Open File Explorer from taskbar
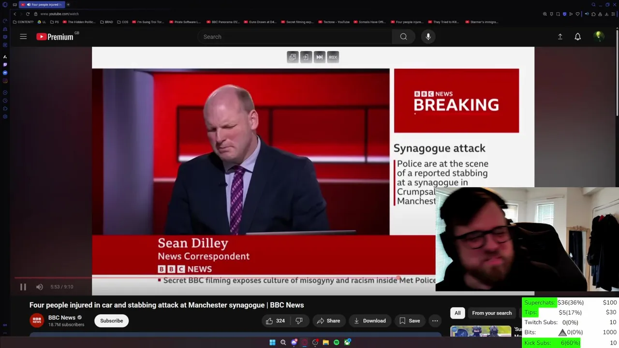The image size is (619, 348). click(x=326, y=342)
